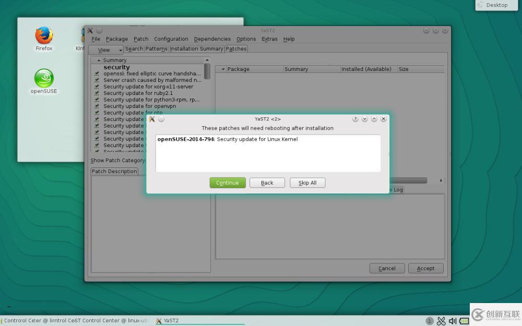Click the notification count tray icon

tap(430, 321)
